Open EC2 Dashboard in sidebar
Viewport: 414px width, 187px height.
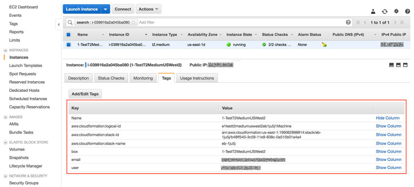(23, 7)
